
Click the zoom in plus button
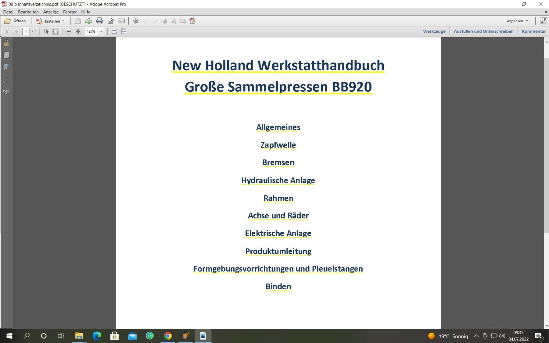[x=78, y=31]
